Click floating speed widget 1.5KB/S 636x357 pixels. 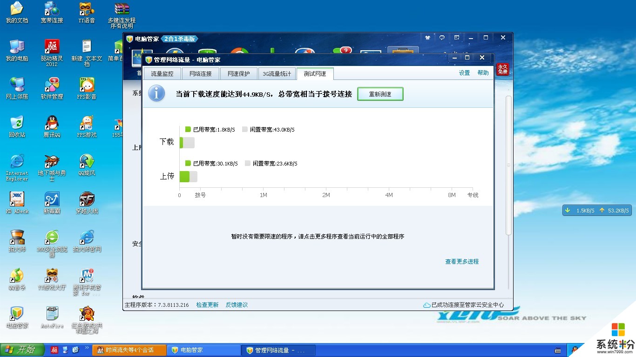click(x=597, y=210)
